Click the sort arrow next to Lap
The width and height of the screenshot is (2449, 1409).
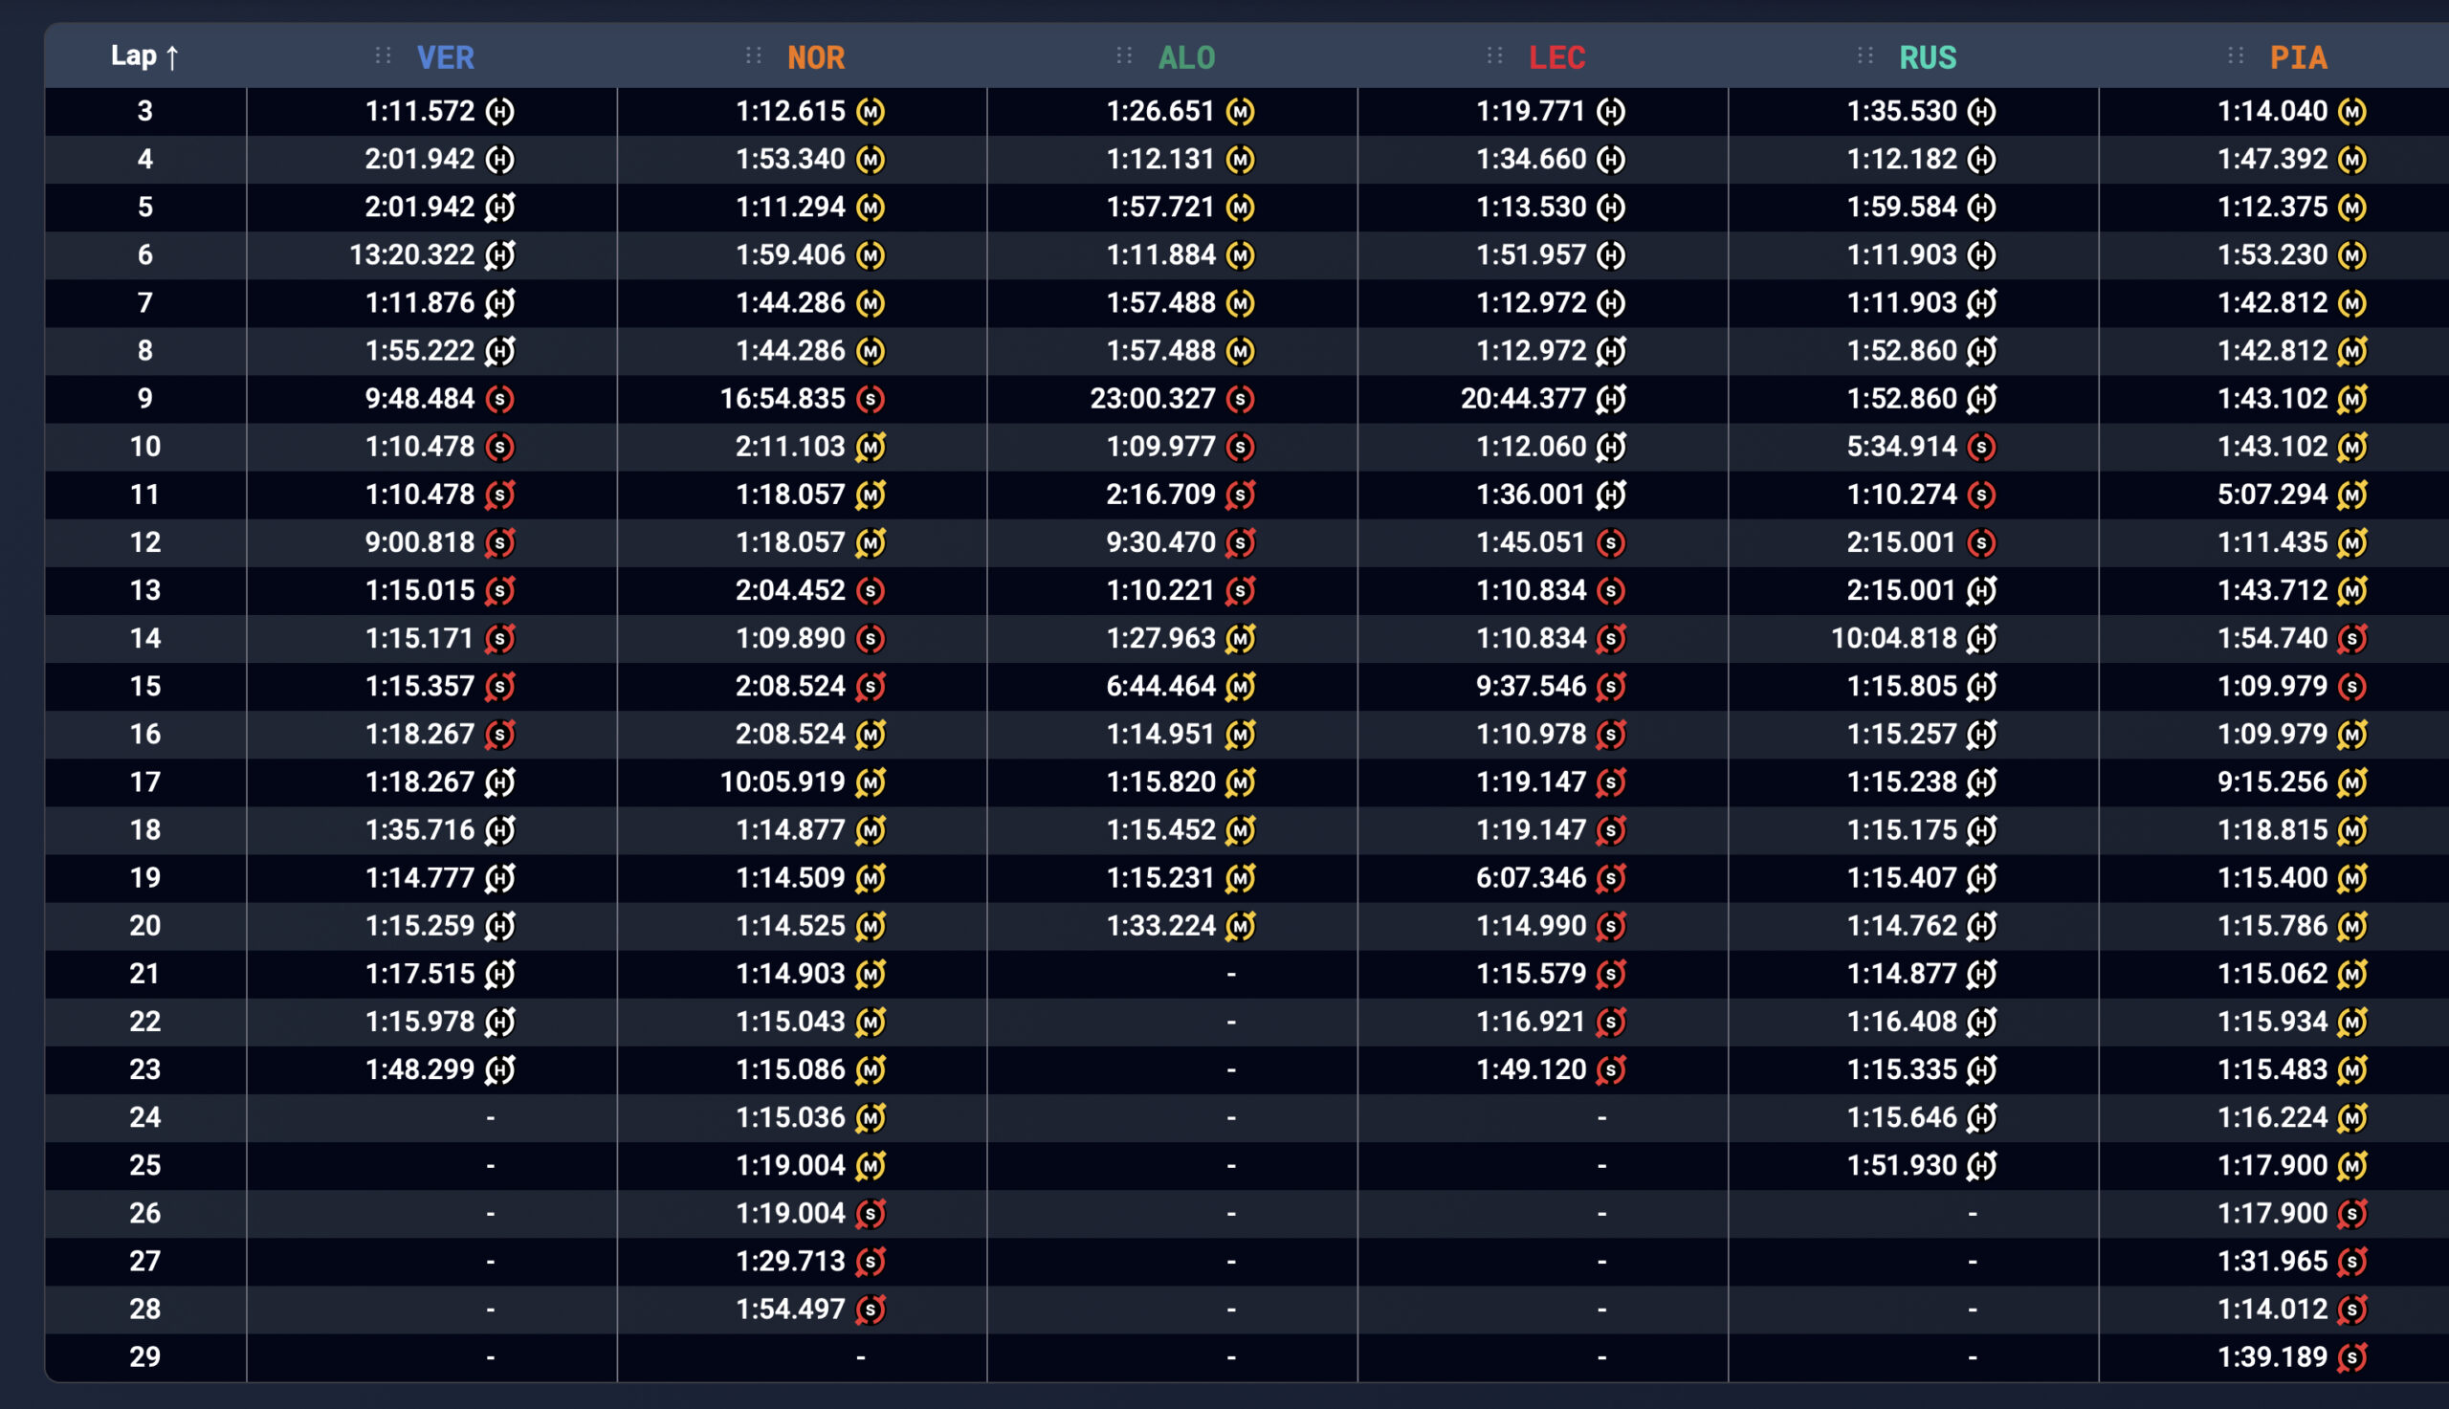point(172,57)
